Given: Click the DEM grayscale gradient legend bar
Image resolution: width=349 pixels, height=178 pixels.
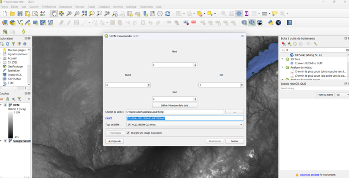Looking at the screenshot, I should tap(10, 125).
